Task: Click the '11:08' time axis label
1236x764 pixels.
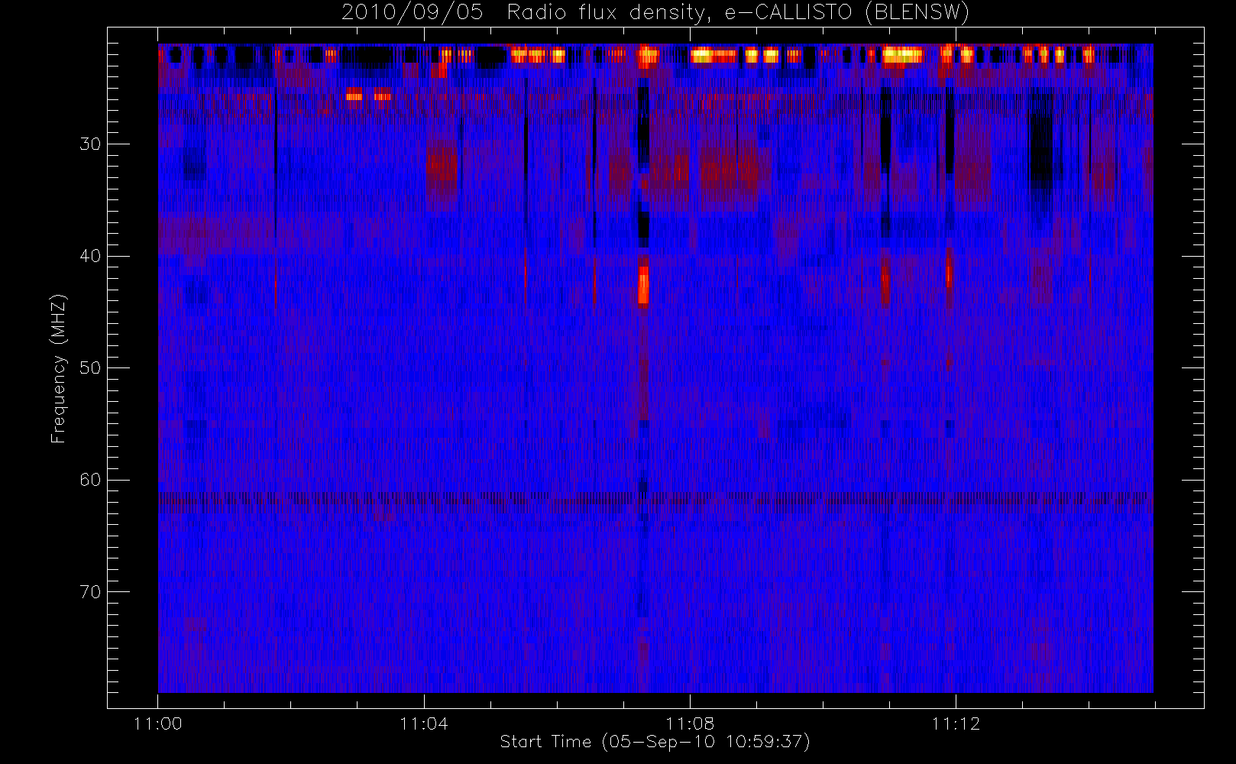Action: tap(690, 724)
